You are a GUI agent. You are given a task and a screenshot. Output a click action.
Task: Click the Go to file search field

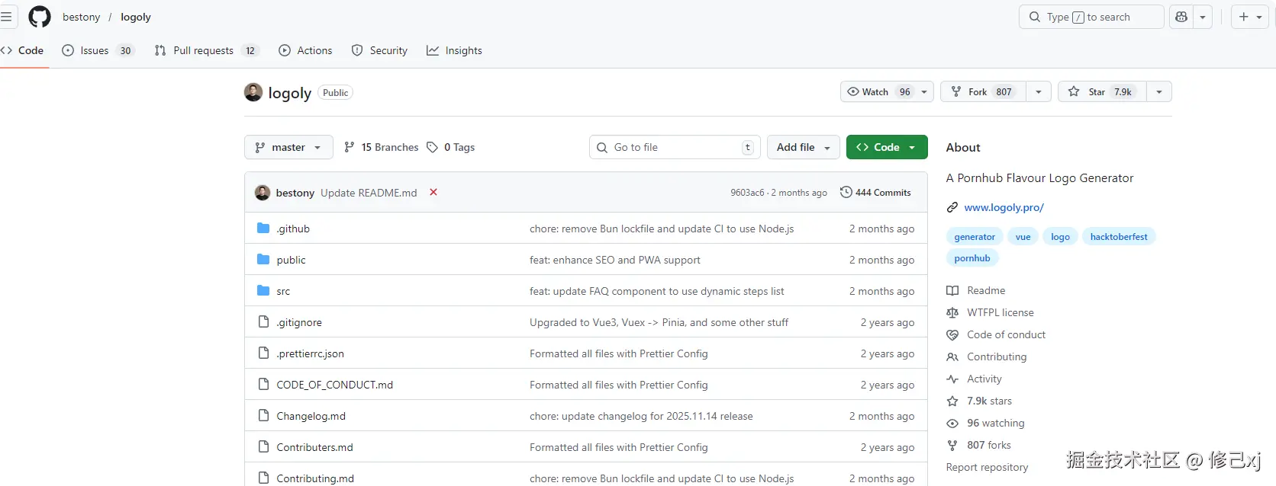pyautogui.click(x=674, y=147)
